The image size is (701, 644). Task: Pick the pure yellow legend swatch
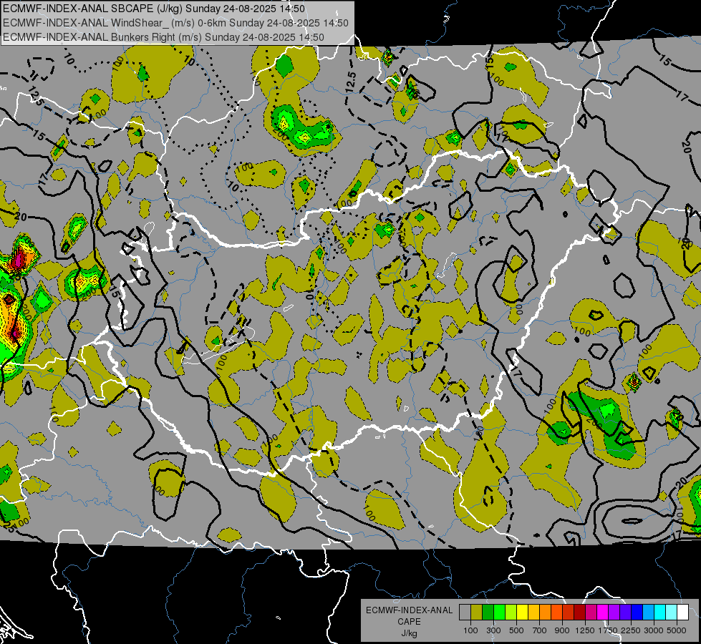(x=523, y=613)
